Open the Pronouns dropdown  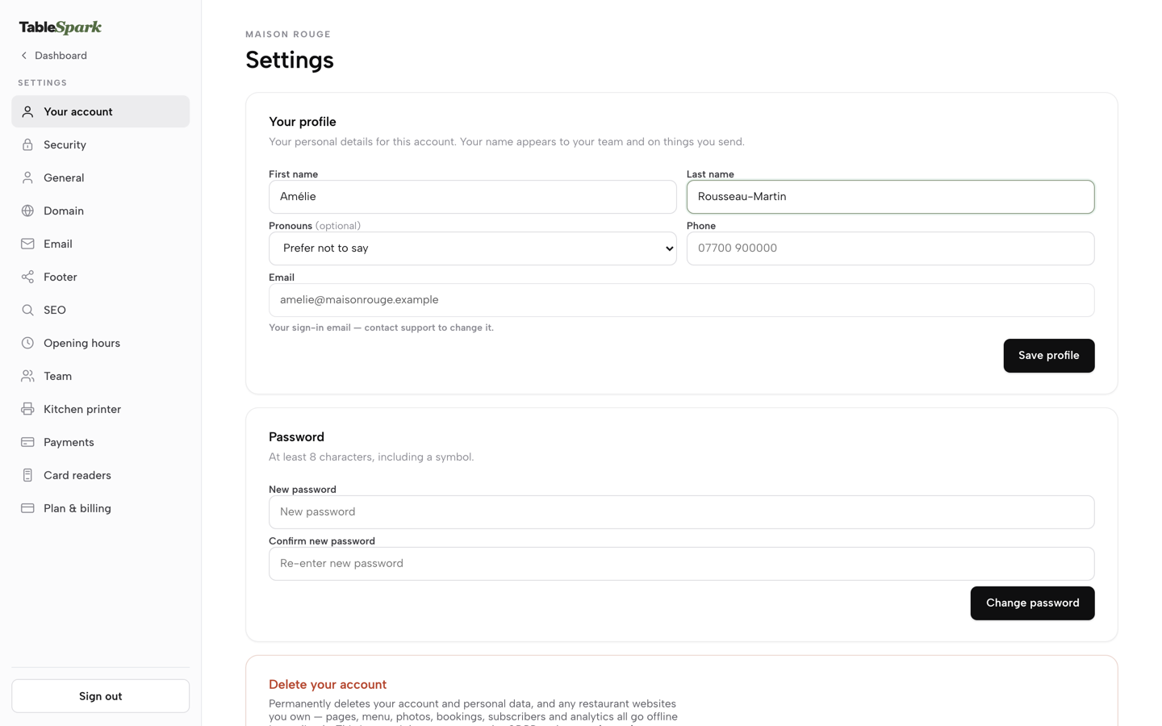tap(473, 248)
